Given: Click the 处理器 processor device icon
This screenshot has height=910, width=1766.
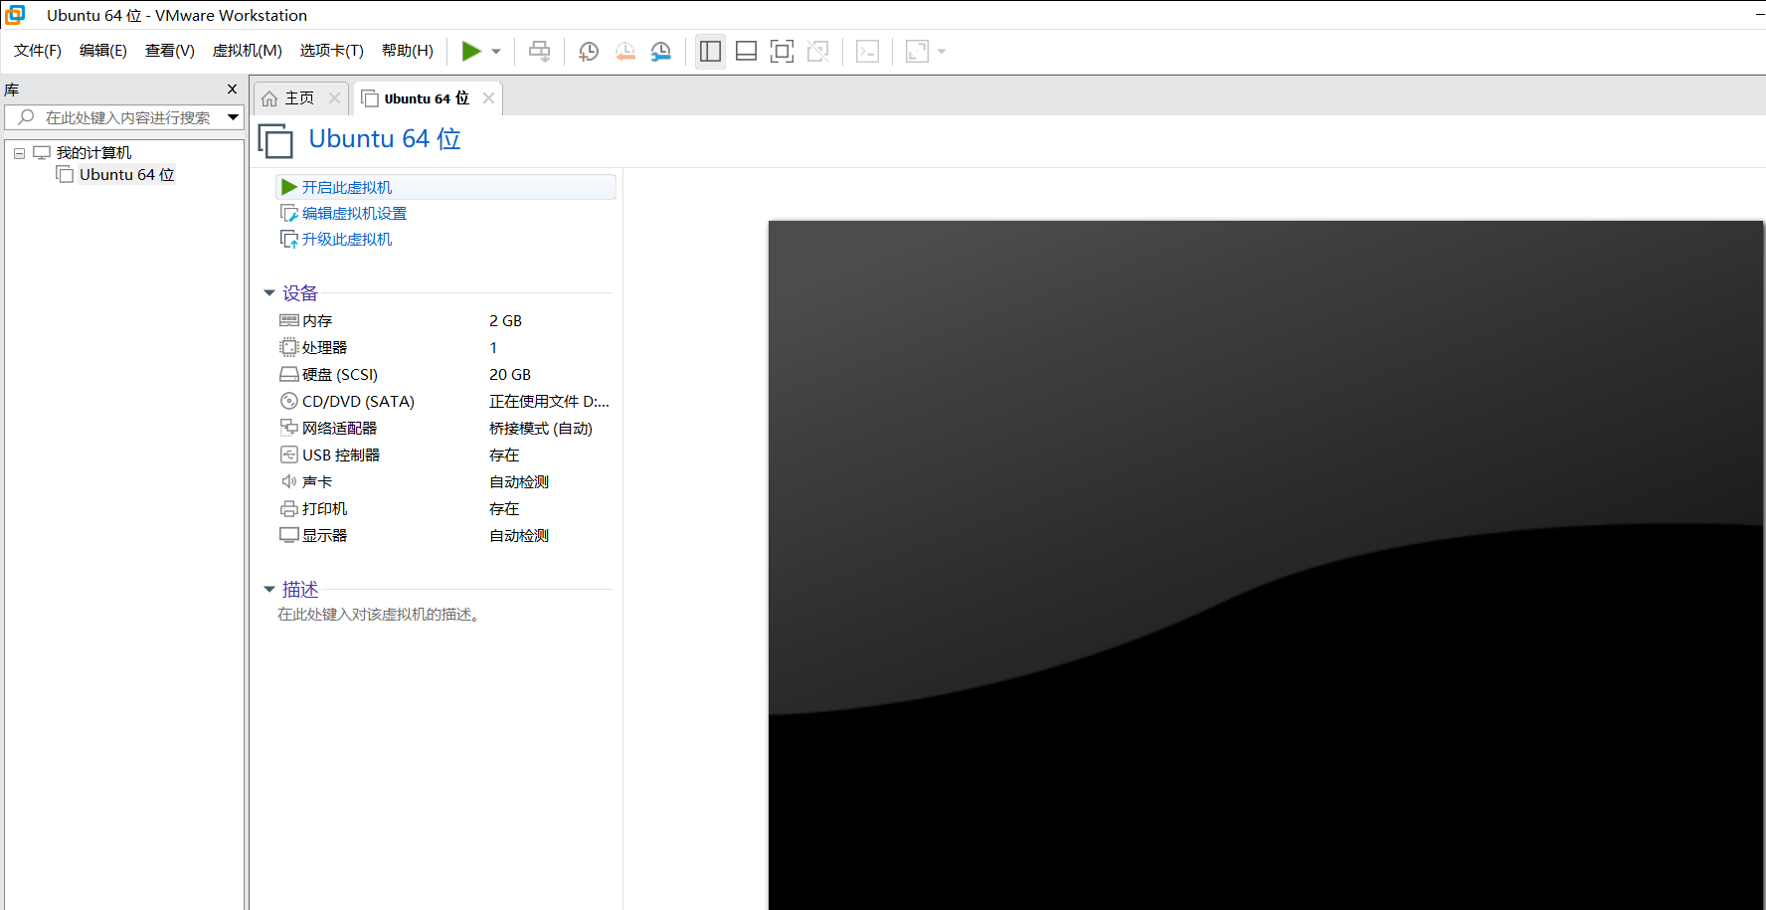Looking at the screenshot, I should click(289, 347).
